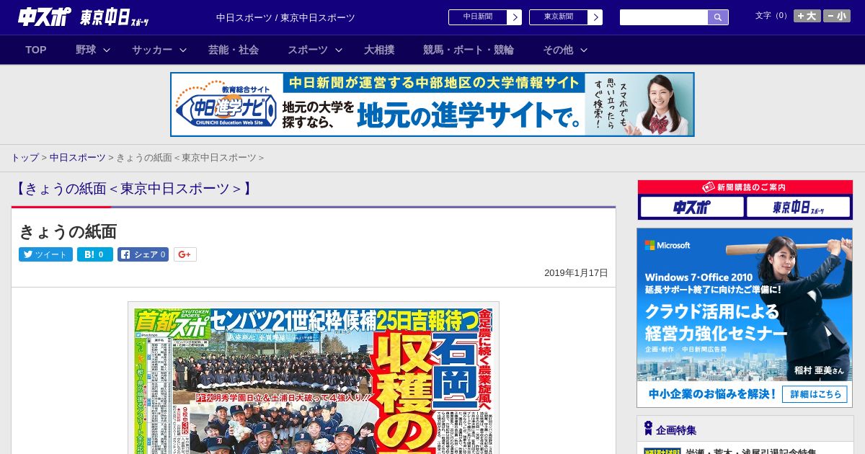Viewport: 865px width, 454px height.
Task: Select the 芸能・社会 menu item
Action: (x=234, y=50)
